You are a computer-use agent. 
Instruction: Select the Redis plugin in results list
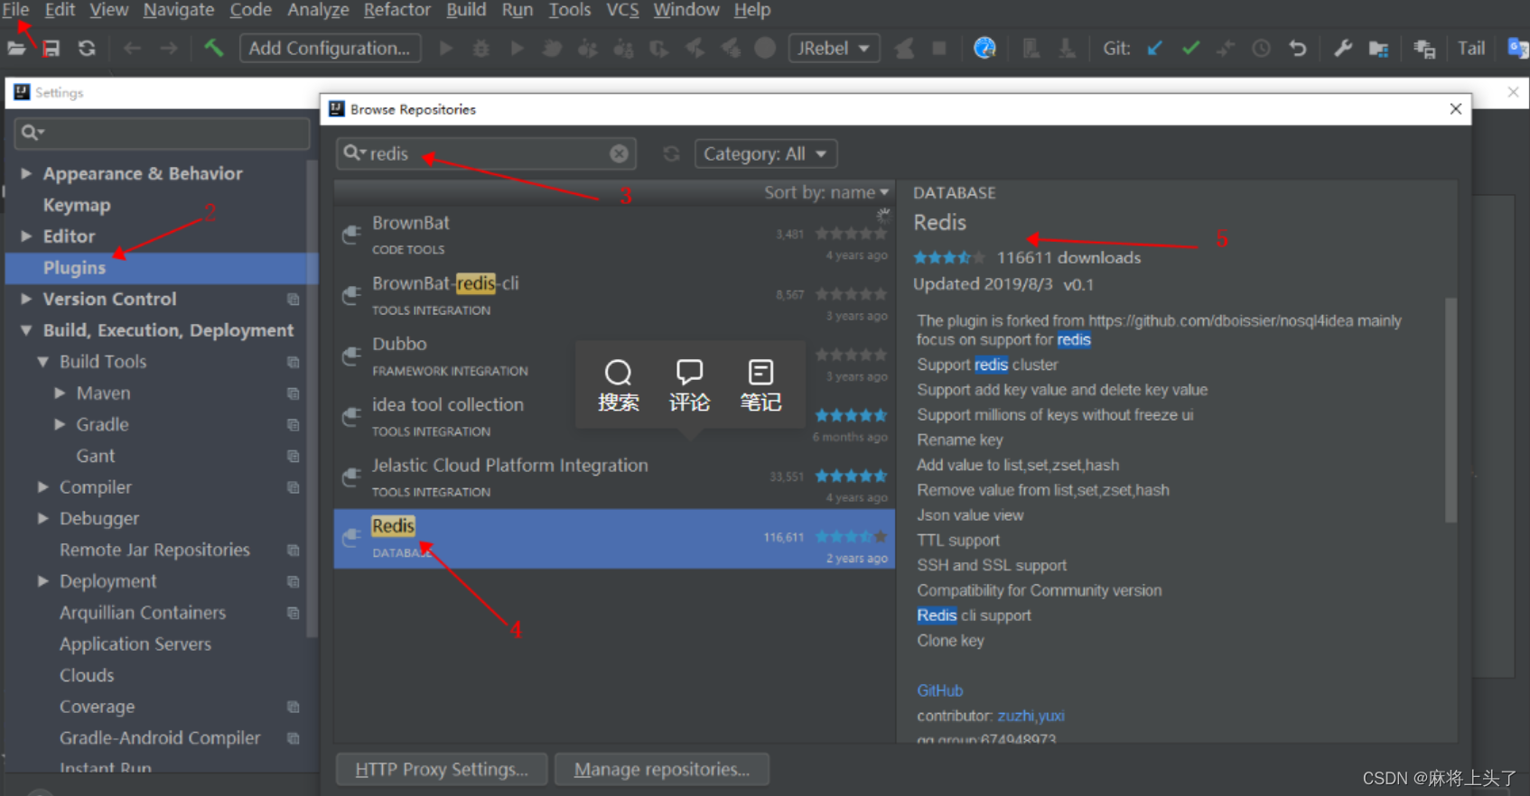(614, 539)
